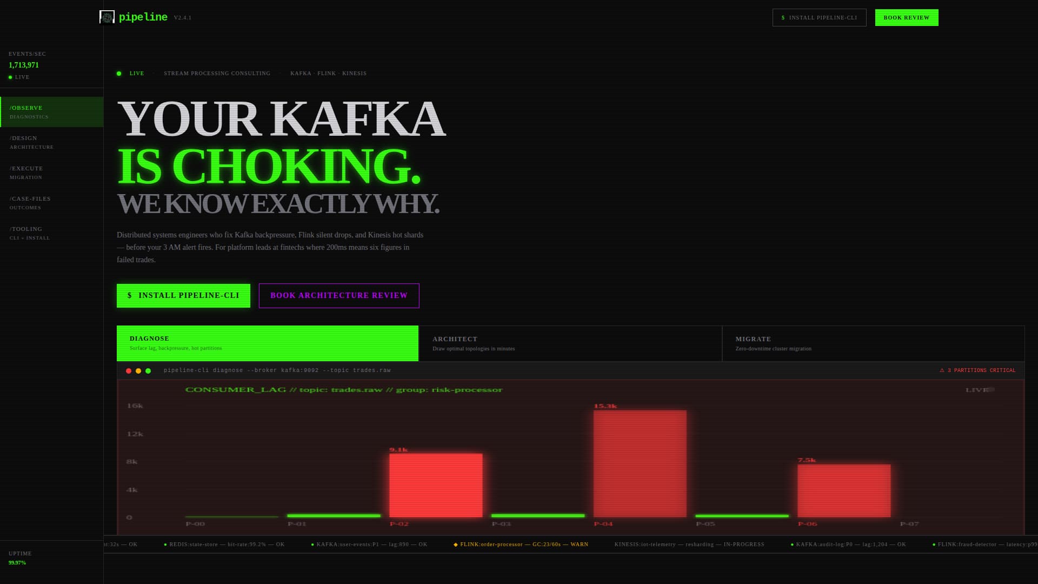Click BOOK ARCHITECTURE REVIEW button

(x=339, y=296)
